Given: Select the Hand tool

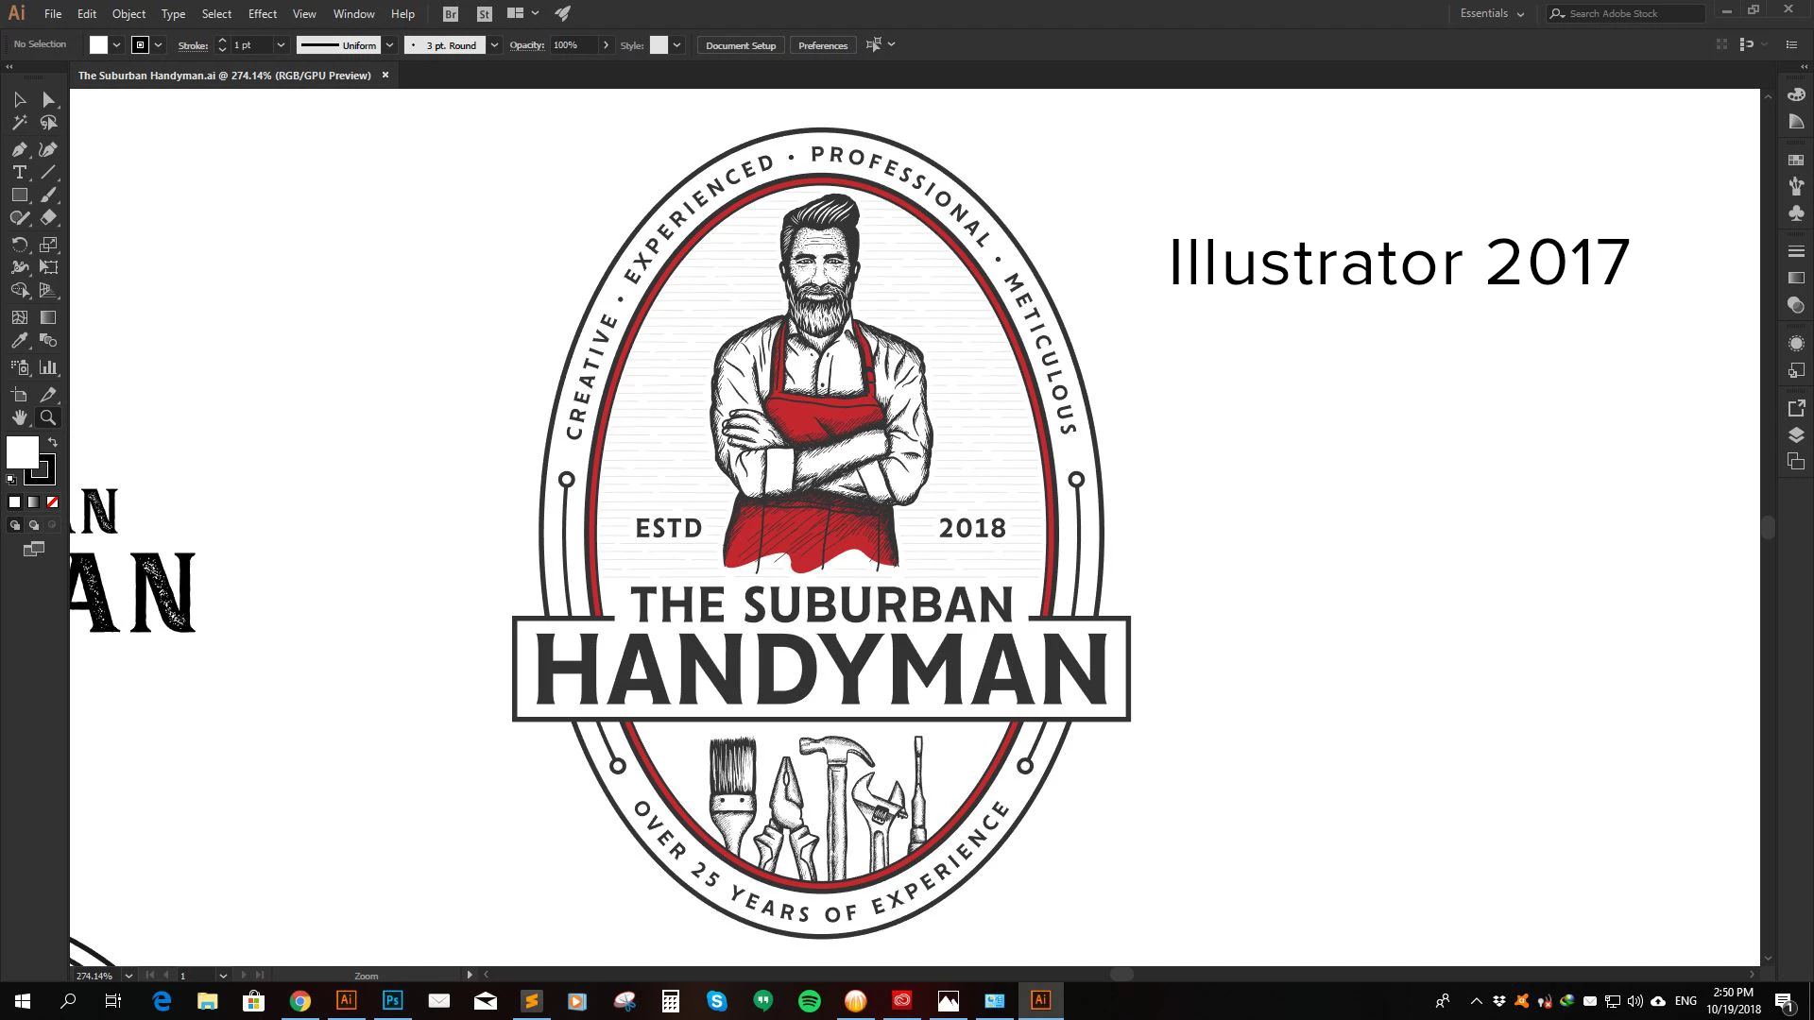Looking at the screenshot, I should [19, 417].
